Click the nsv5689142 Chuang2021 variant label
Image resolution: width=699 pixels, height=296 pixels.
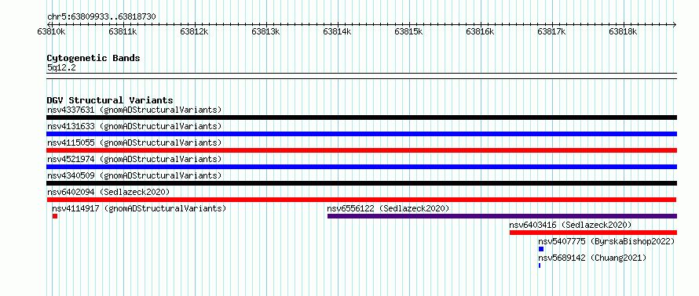592,258
